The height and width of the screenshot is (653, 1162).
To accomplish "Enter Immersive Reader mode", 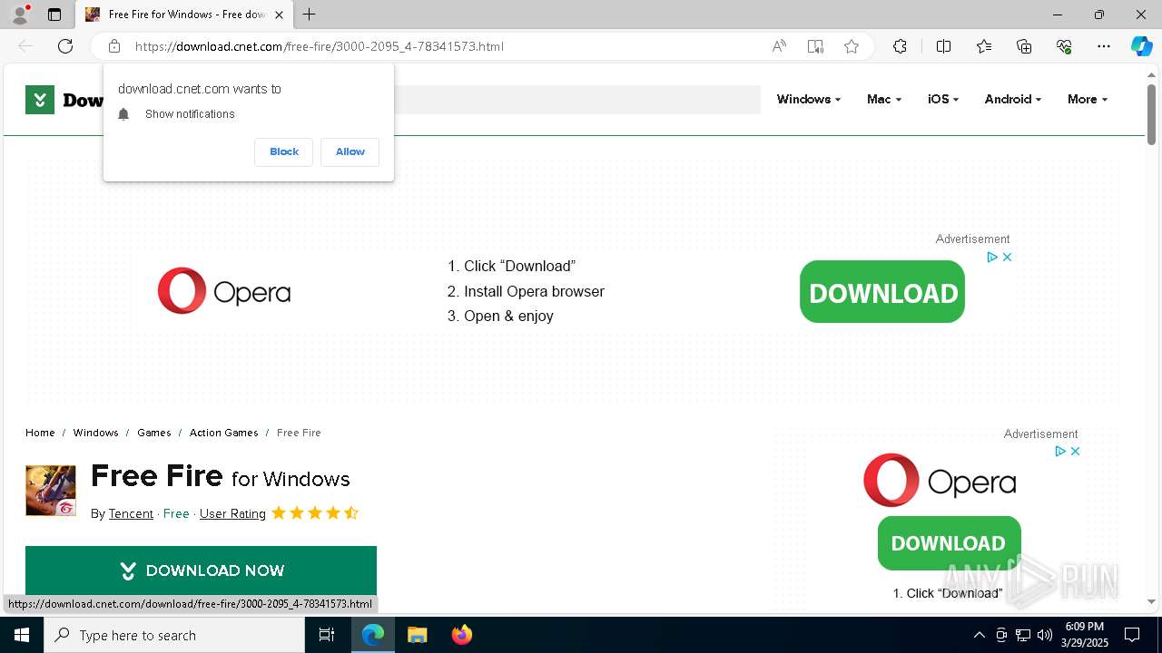I will tap(815, 46).
